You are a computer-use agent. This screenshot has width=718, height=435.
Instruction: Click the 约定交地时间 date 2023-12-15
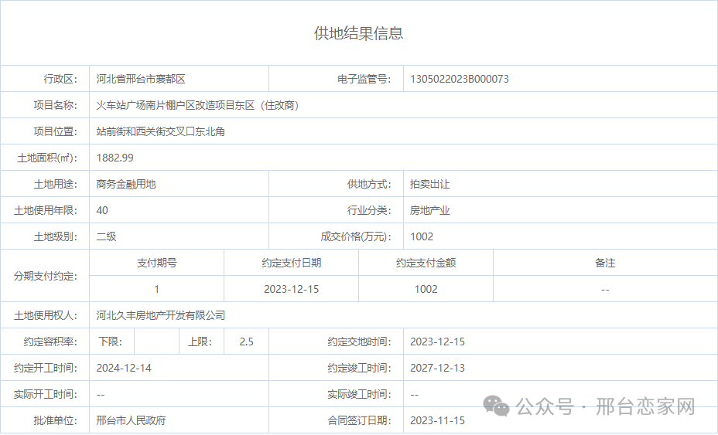pos(437,342)
